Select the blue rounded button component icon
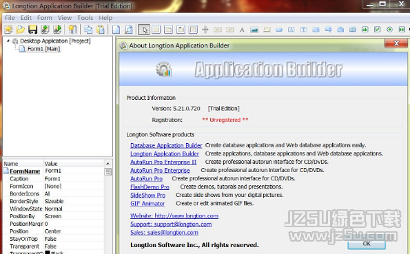 click(279, 30)
